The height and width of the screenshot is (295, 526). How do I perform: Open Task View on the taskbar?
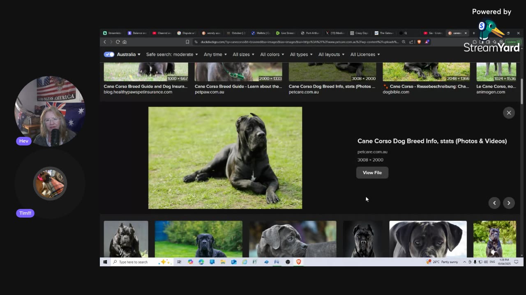179,262
